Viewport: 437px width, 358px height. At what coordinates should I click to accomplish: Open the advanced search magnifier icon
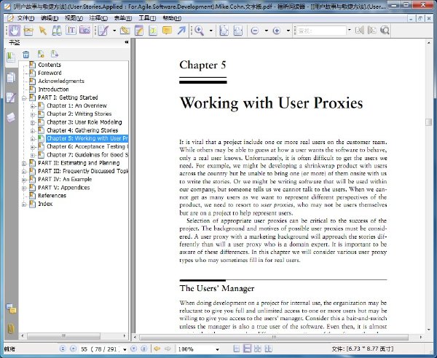(x=385, y=30)
